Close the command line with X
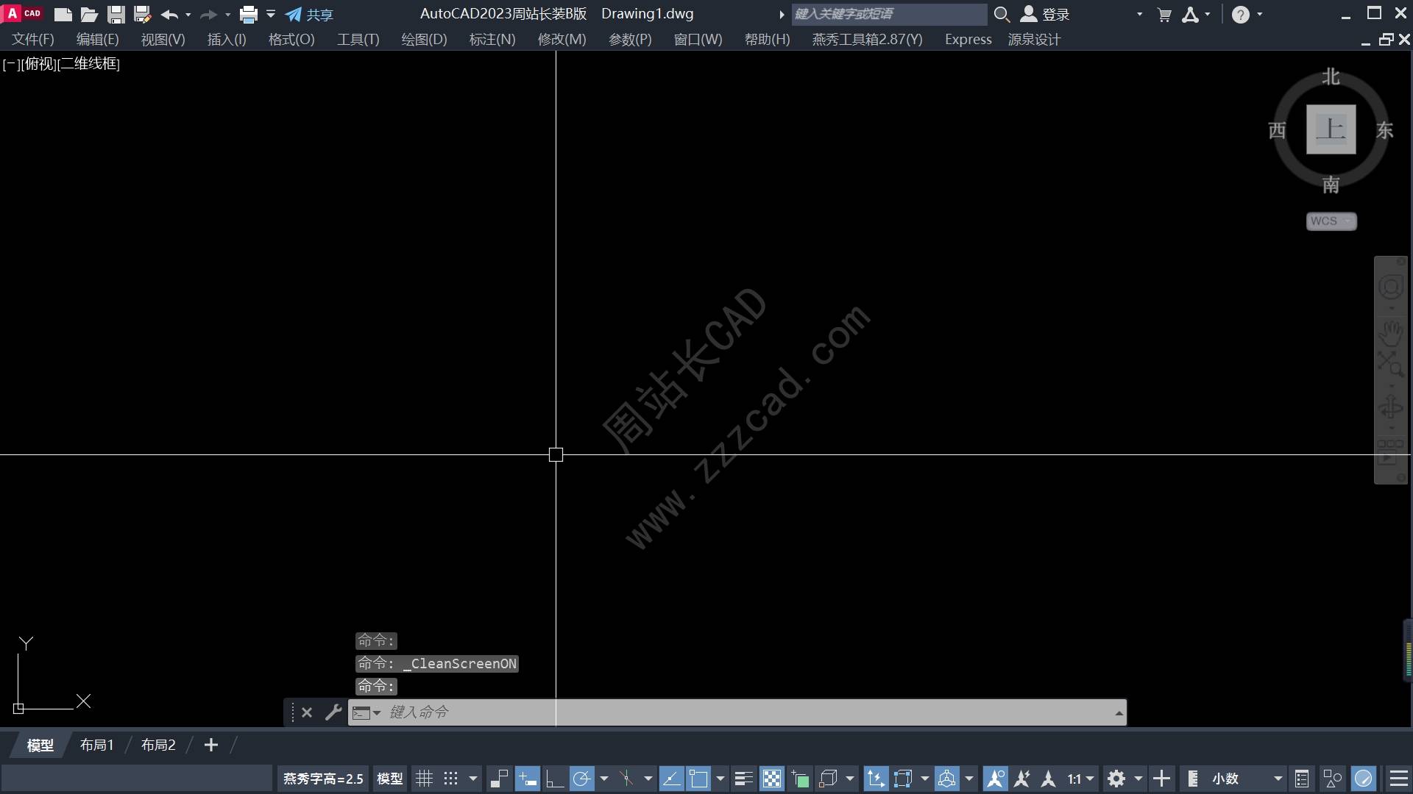 click(x=307, y=712)
